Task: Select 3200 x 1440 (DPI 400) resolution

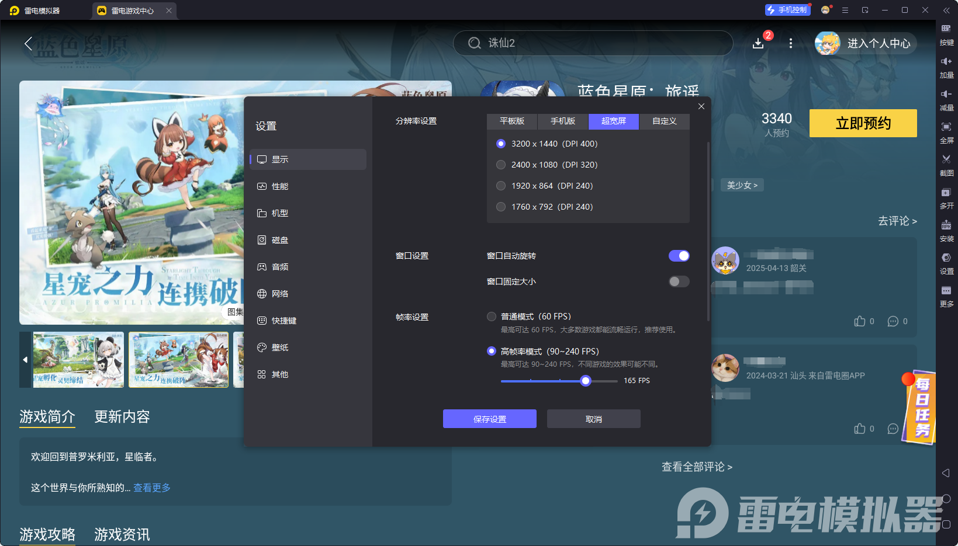Action: 501,144
